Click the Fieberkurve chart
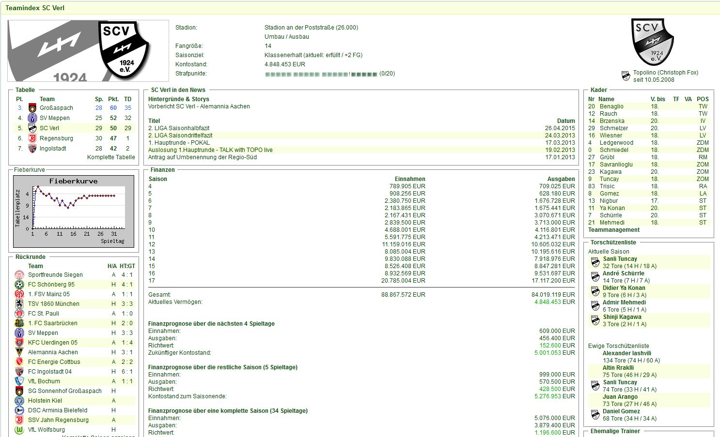The image size is (720, 437). coord(74,211)
